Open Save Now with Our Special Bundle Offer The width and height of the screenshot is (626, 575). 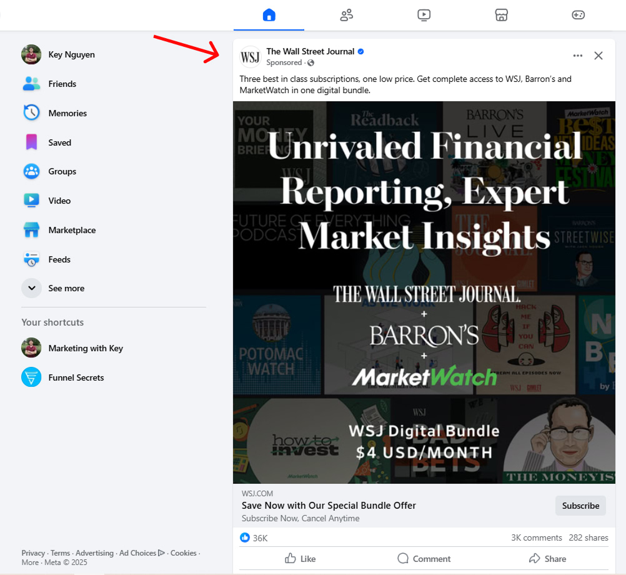(329, 506)
